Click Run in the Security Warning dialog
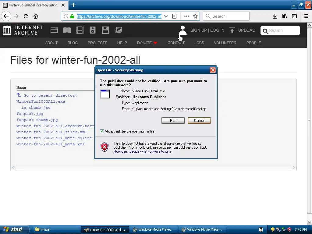This screenshot has height=234, width=312. tap(173, 121)
